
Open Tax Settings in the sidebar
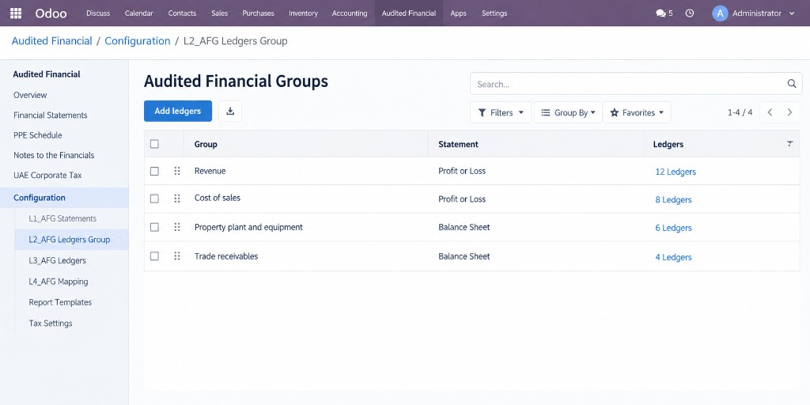click(x=51, y=324)
